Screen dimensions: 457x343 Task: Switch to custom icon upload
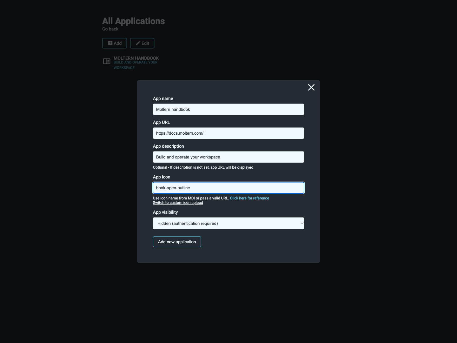[x=178, y=203]
